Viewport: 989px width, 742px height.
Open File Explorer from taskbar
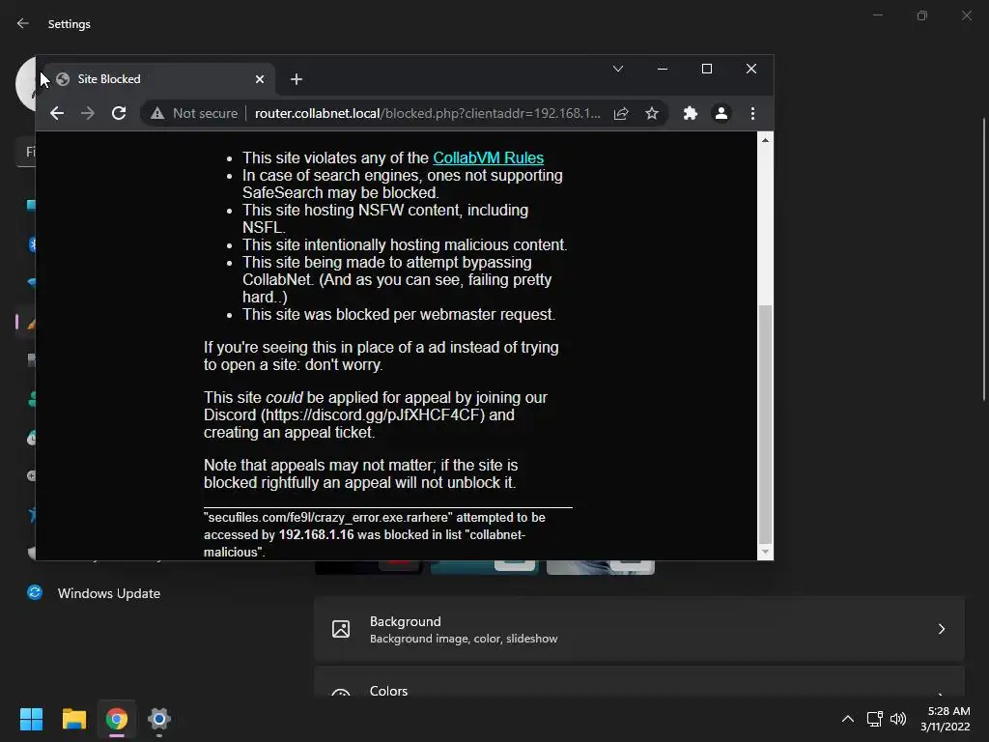[73, 719]
